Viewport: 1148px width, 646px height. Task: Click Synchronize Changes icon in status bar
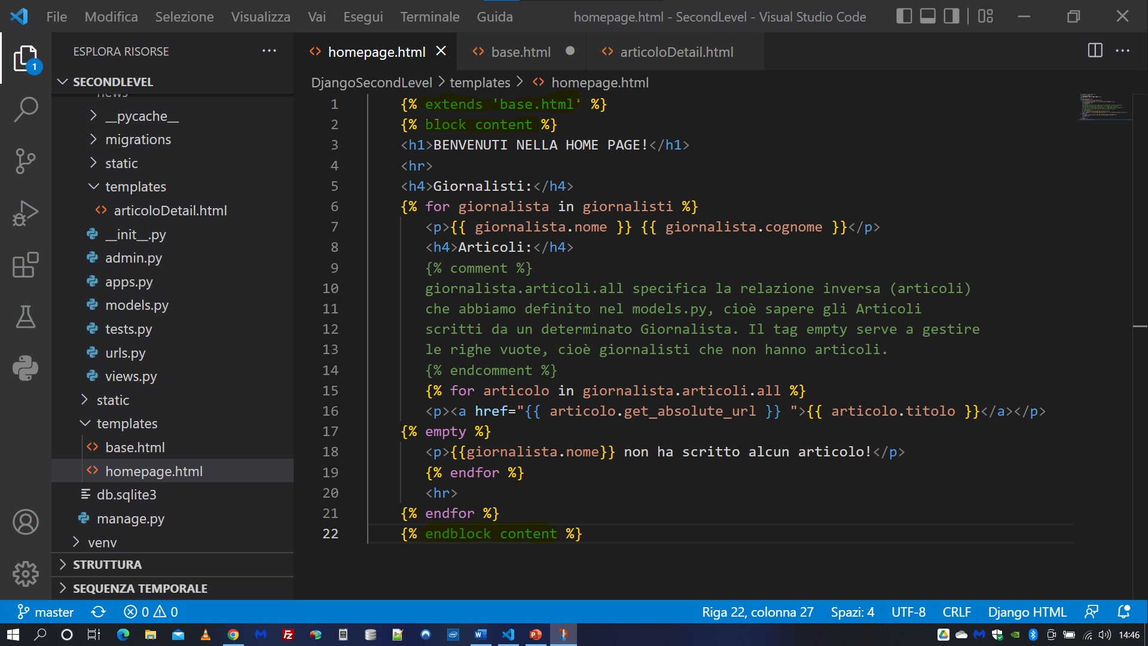pyautogui.click(x=98, y=612)
